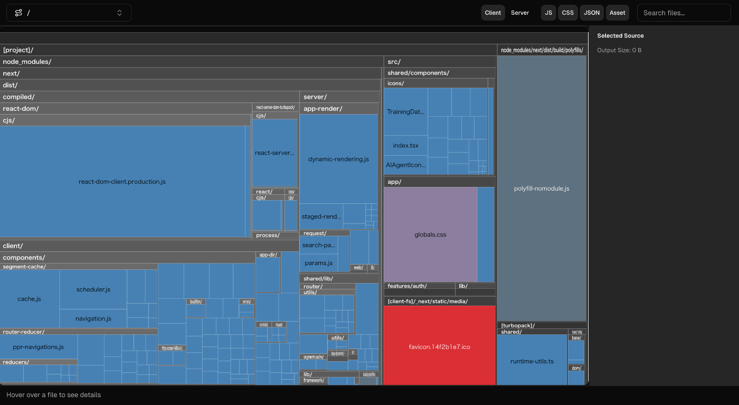Image resolution: width=739 pixels, height=405 pixels.
Task: Open the segment-cache/ folder header
Action: 79,267
